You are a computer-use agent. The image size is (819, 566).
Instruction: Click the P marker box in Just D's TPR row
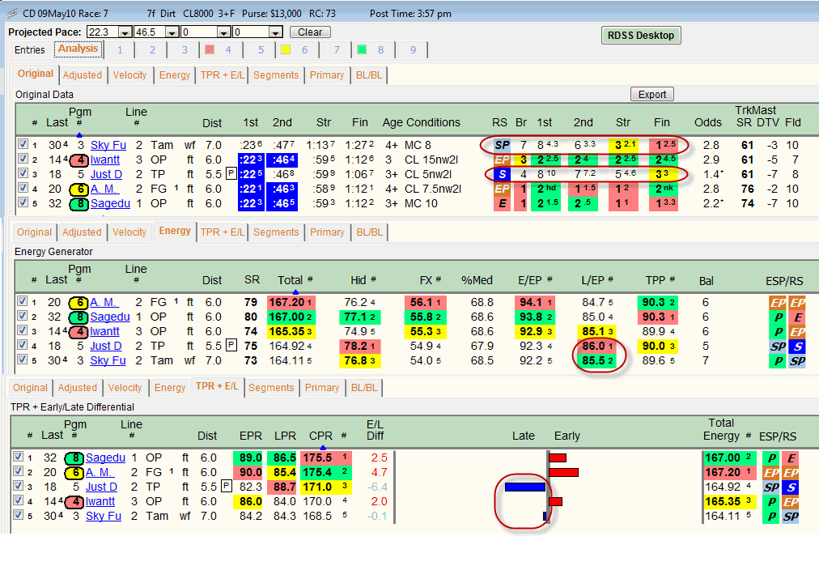pos(226,486)
